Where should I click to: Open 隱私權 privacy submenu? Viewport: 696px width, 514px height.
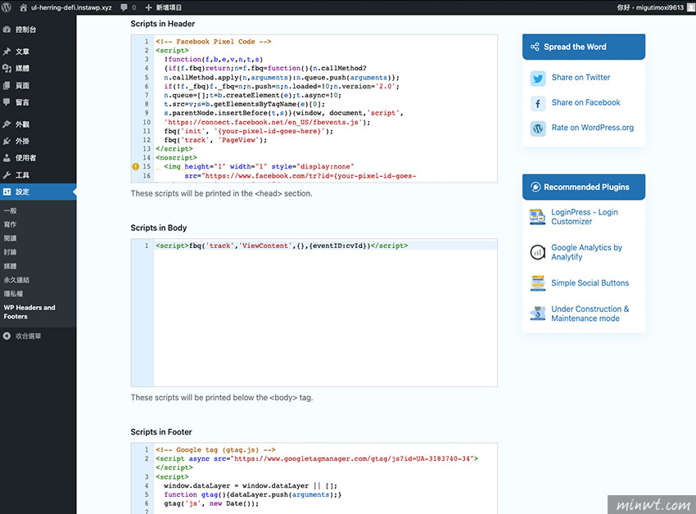point(13,294)
